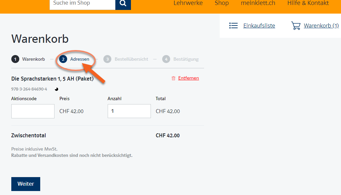Open the Warenkorb (1) link
The width and height of the screenshot is (341, 195).
tap(321, 26)
